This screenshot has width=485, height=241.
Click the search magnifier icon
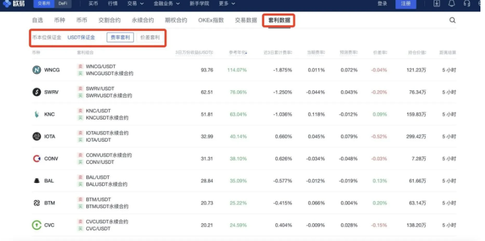[452, 21]
